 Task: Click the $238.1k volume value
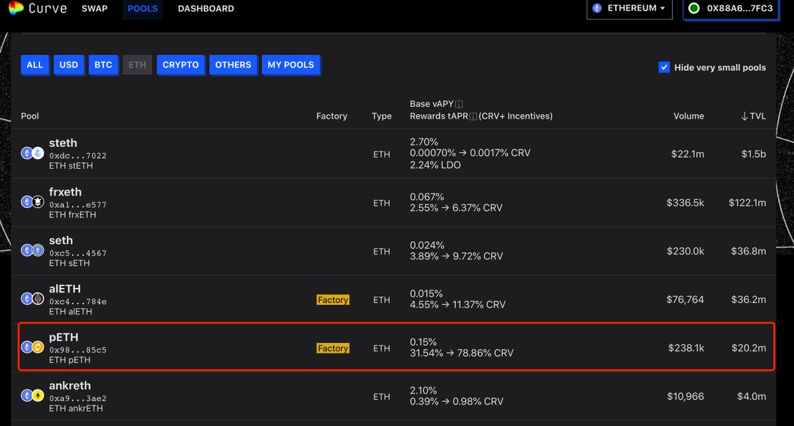(x=685, y=348)
